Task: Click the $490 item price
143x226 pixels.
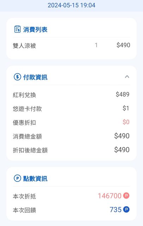Action: (123, 45)
